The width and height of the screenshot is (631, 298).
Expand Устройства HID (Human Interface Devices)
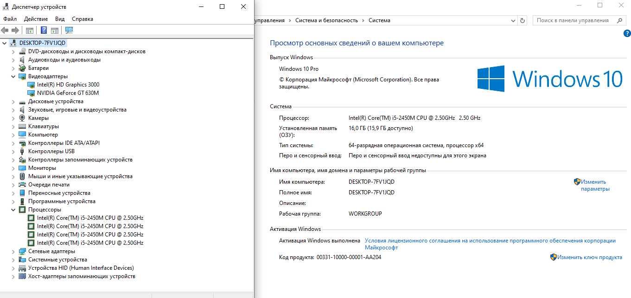point(13,268)
